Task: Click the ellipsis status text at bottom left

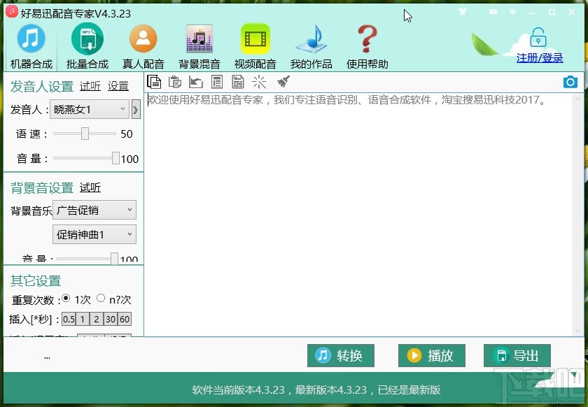Action: click(x=47, y=358)
